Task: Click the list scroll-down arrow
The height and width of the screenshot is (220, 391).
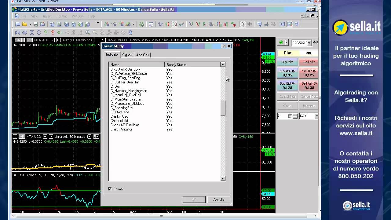Action: click(223, 178)
